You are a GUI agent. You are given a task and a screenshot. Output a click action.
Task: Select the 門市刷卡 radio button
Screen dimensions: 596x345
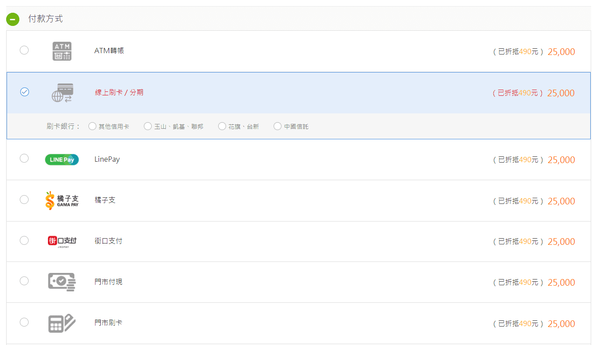24,322
